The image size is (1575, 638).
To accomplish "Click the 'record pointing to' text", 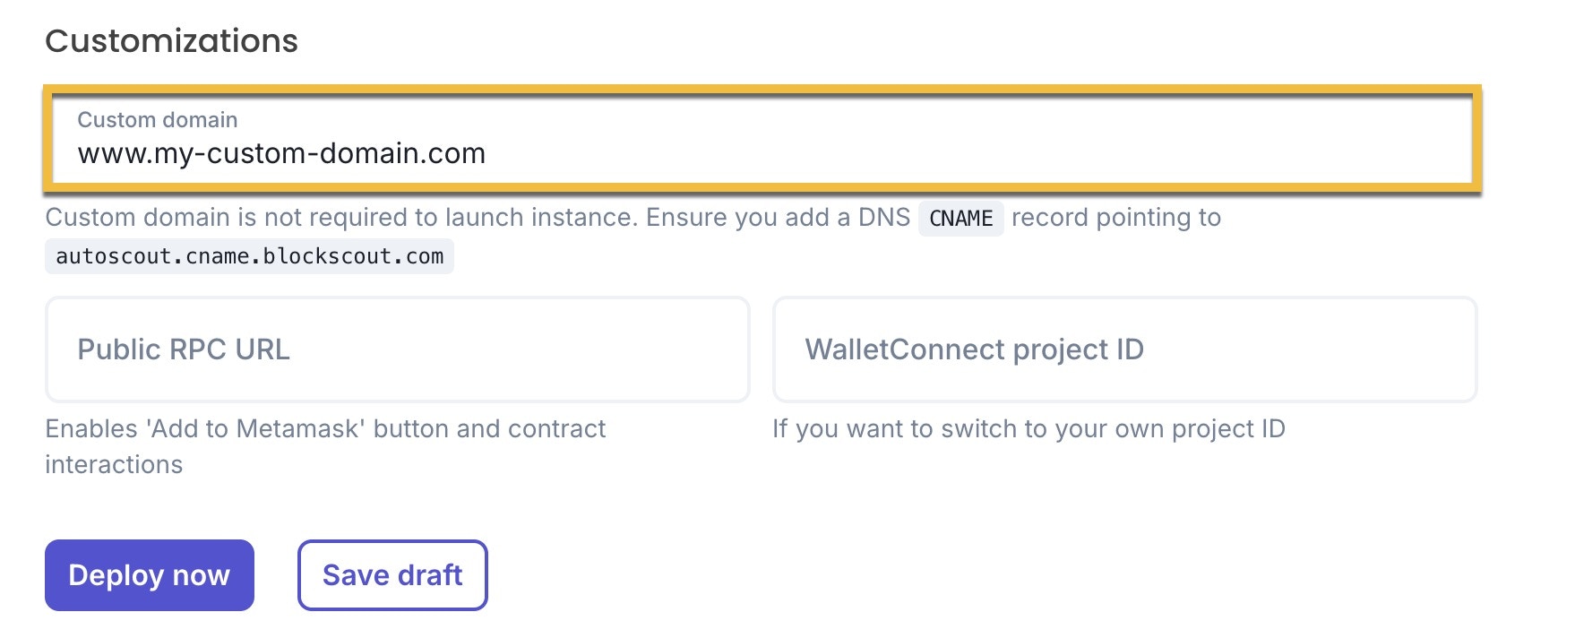I will click(1116, 218).
